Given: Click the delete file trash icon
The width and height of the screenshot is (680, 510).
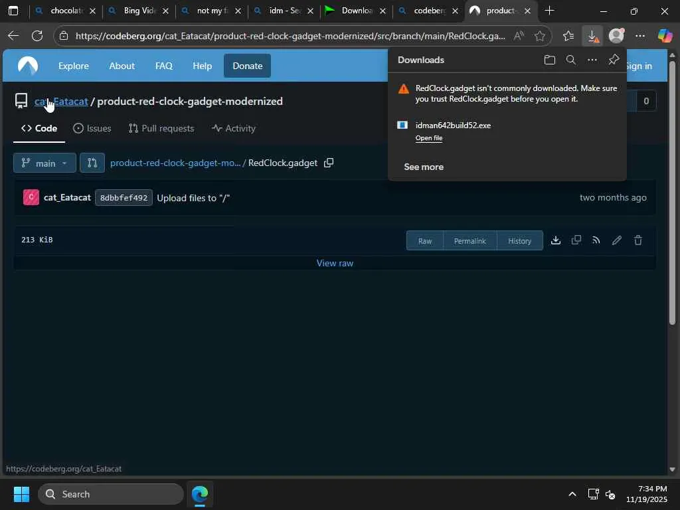Looking at the screenshot, I should [x=638, y=240].
